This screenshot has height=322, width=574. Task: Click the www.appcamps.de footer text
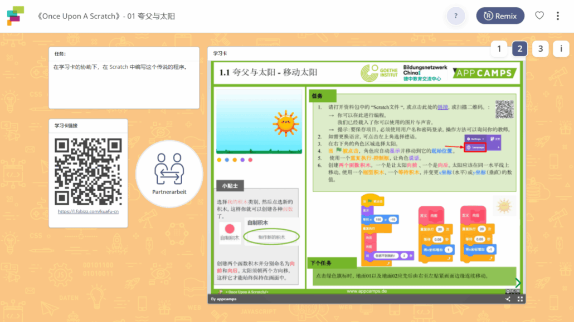pos(367,291)
